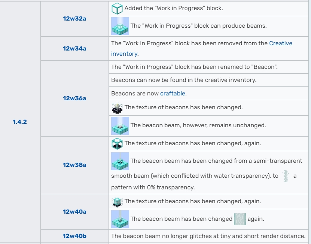Image resolution: width=311 pixels, height=244 pixels.
Task: Click the 12w40a beacon beam image
Action: (120, 219)
